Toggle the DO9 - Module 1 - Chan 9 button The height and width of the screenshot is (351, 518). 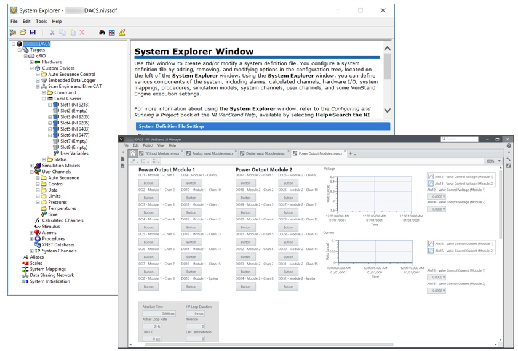[x=191, y=183]
